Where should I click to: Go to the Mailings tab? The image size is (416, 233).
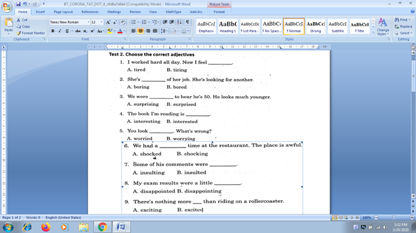pyautogui.click(x=114, y=12)
